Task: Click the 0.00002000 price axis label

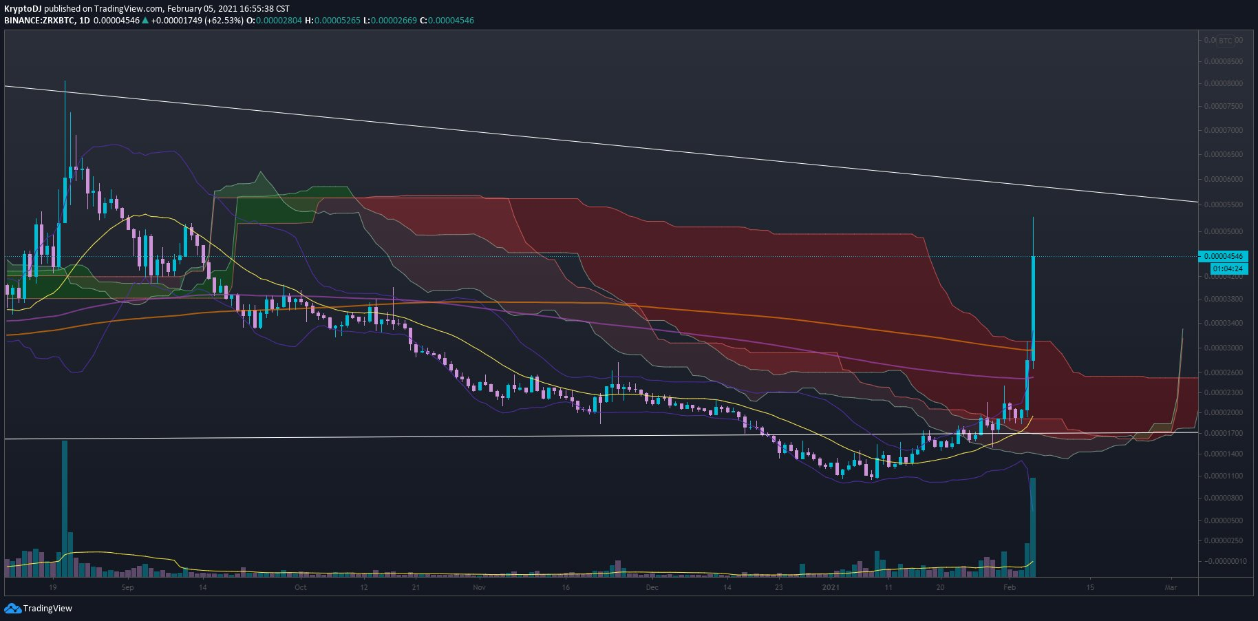Action: click(1224, 412)
